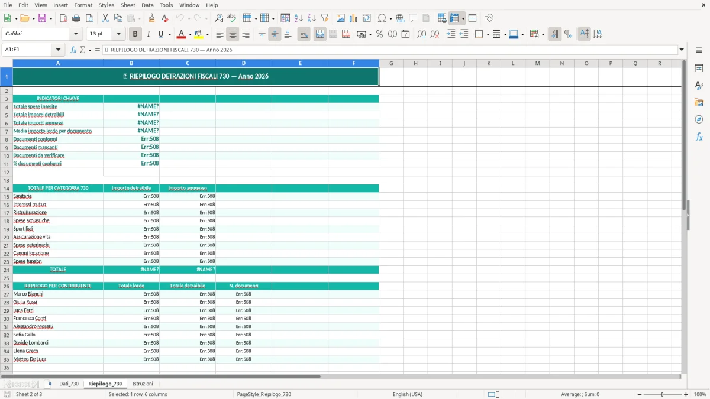The height and width of the screenshot is (399, 710).
Task: Click the Cut scissors icon
Action: (105, 18)
